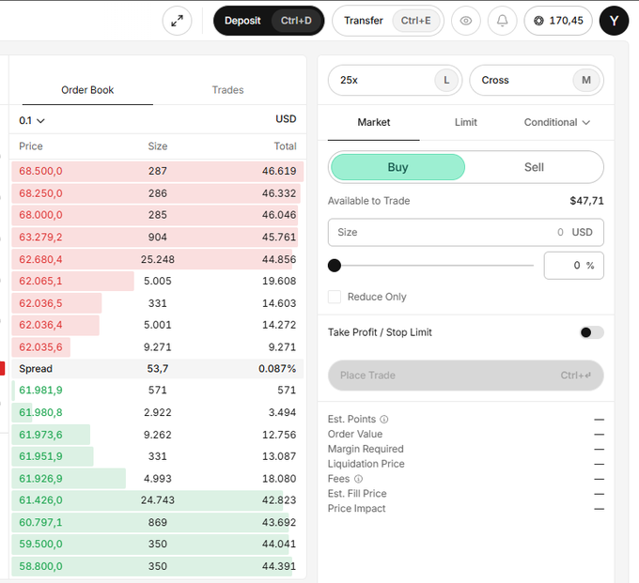
Task: Click bid price 59.500,0
Action: click(40, 544)
